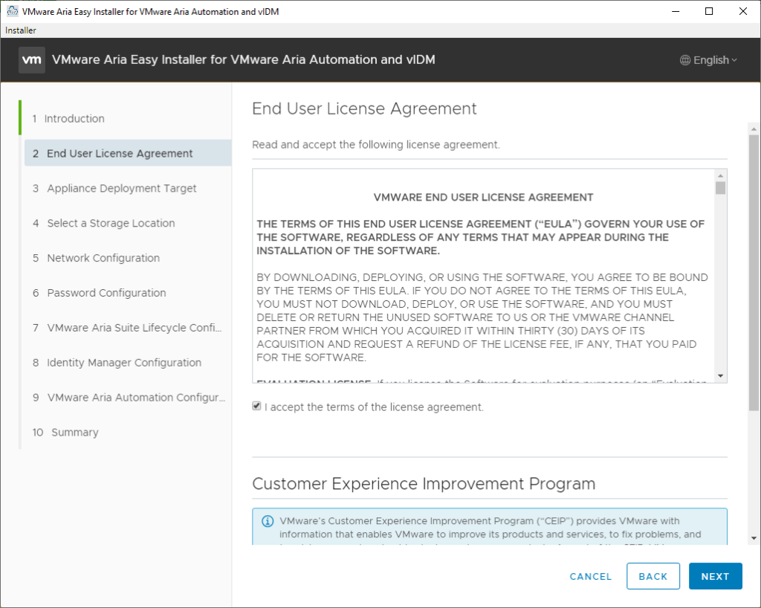The width and height of the screenshot is (761, 608).
Task: Select Appliance Deployment Target step
Action: (122, 189)
